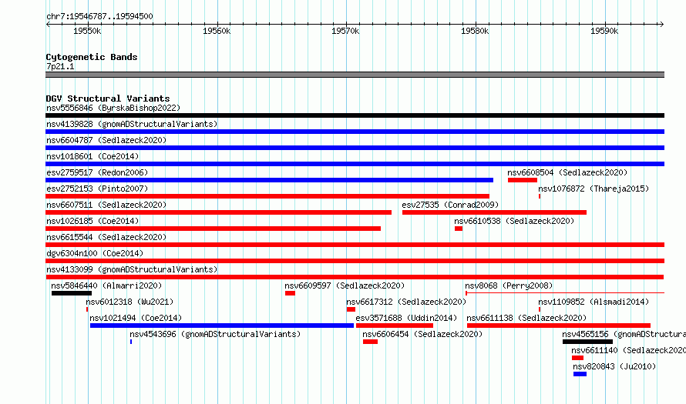
Task: Click the 19550k ruler mark
Action: pyautogui.click(x=87, y=31)
